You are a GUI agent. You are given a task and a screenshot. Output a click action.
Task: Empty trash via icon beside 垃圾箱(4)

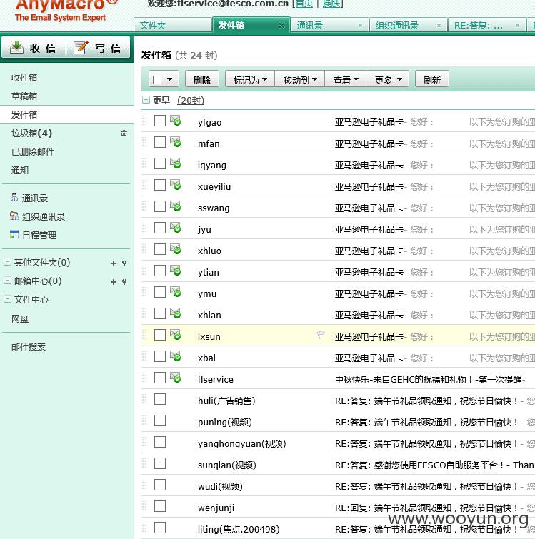tap(124, 133)
